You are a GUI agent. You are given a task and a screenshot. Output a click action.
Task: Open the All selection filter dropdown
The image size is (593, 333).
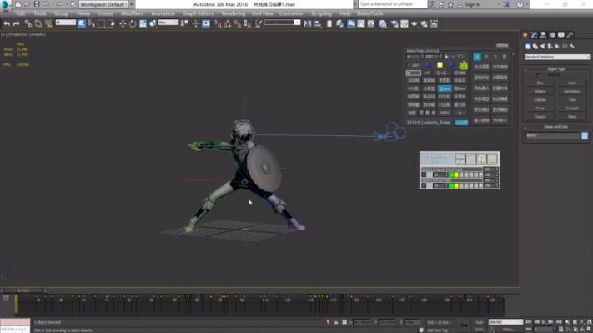[66, 23]
